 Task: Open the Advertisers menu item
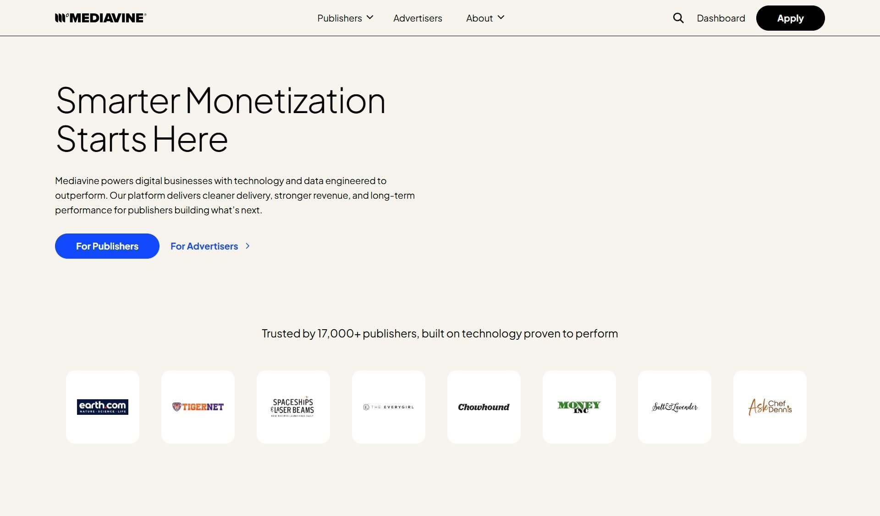(417, 18)
